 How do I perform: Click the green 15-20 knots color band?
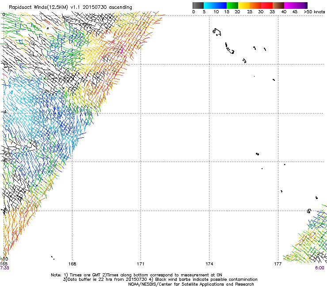[232, 5]
